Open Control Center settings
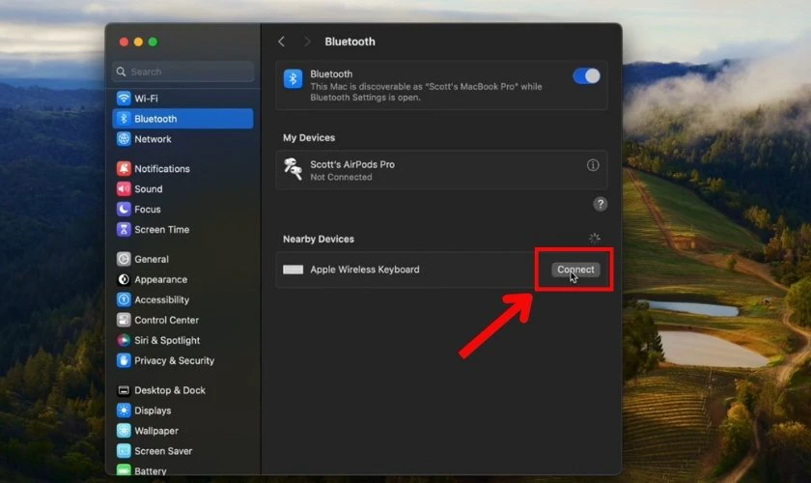811x483 pixels. point(182,320)
